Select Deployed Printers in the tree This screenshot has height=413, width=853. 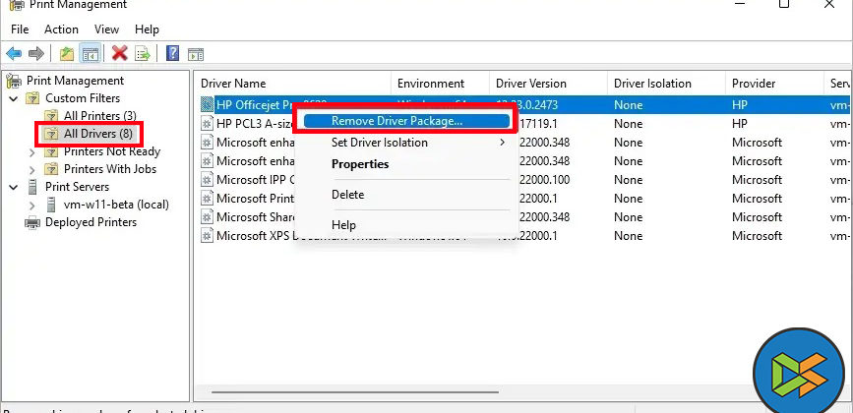[91, 222]
